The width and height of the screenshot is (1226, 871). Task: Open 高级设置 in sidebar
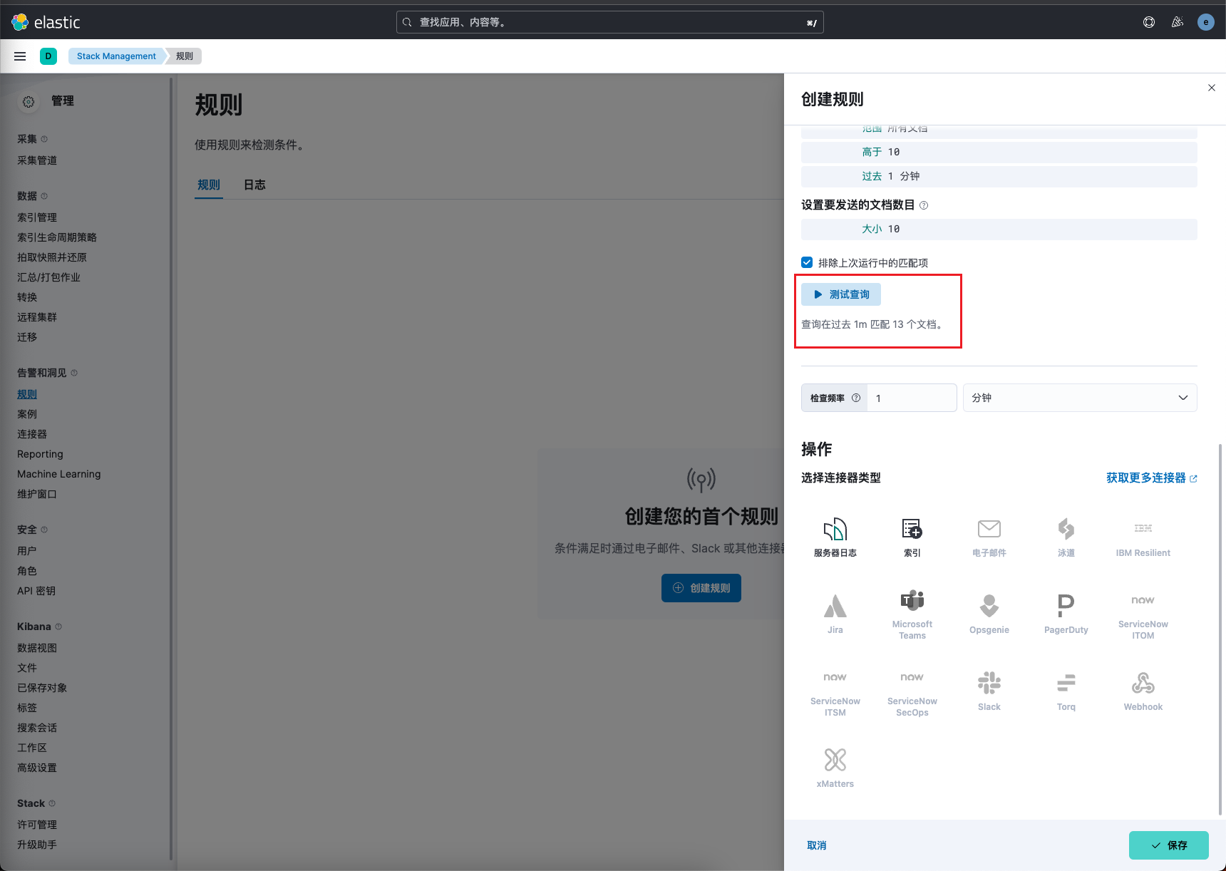[37, 768]
